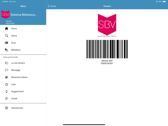Click the PROVA APP name under barcode

click(107, 61)
